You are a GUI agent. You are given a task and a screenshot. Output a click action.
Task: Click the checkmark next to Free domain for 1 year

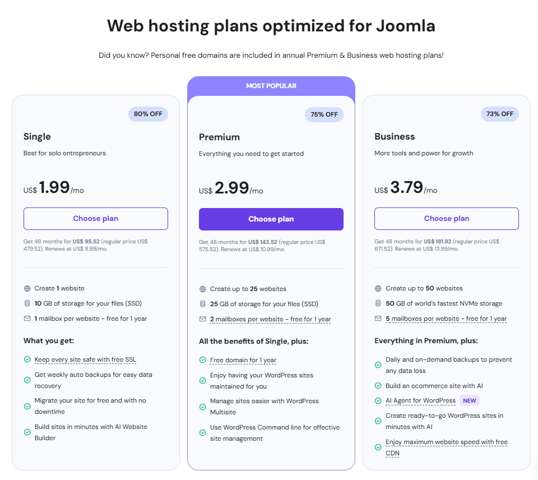coord(203,360)
